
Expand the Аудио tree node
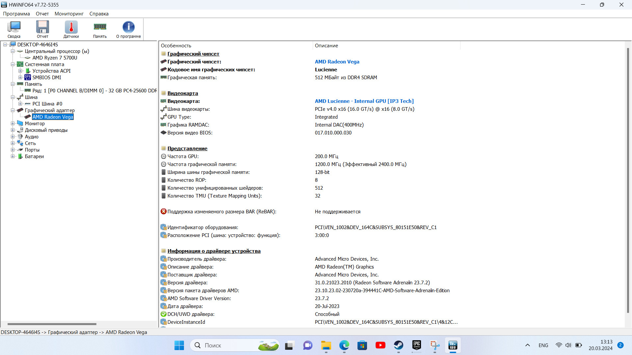click(x=13, y=137)
